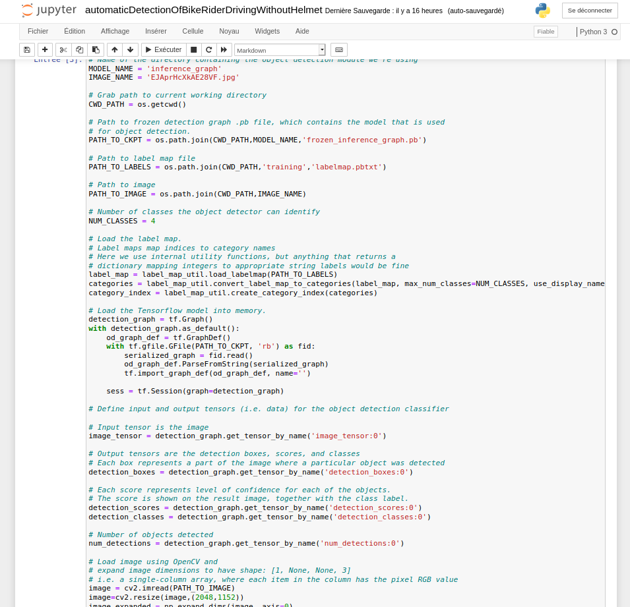Open the Édition menu

pos(75,32)
